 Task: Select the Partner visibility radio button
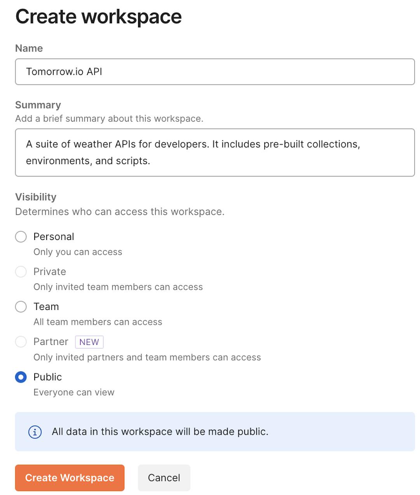click(x=21, y=342)
